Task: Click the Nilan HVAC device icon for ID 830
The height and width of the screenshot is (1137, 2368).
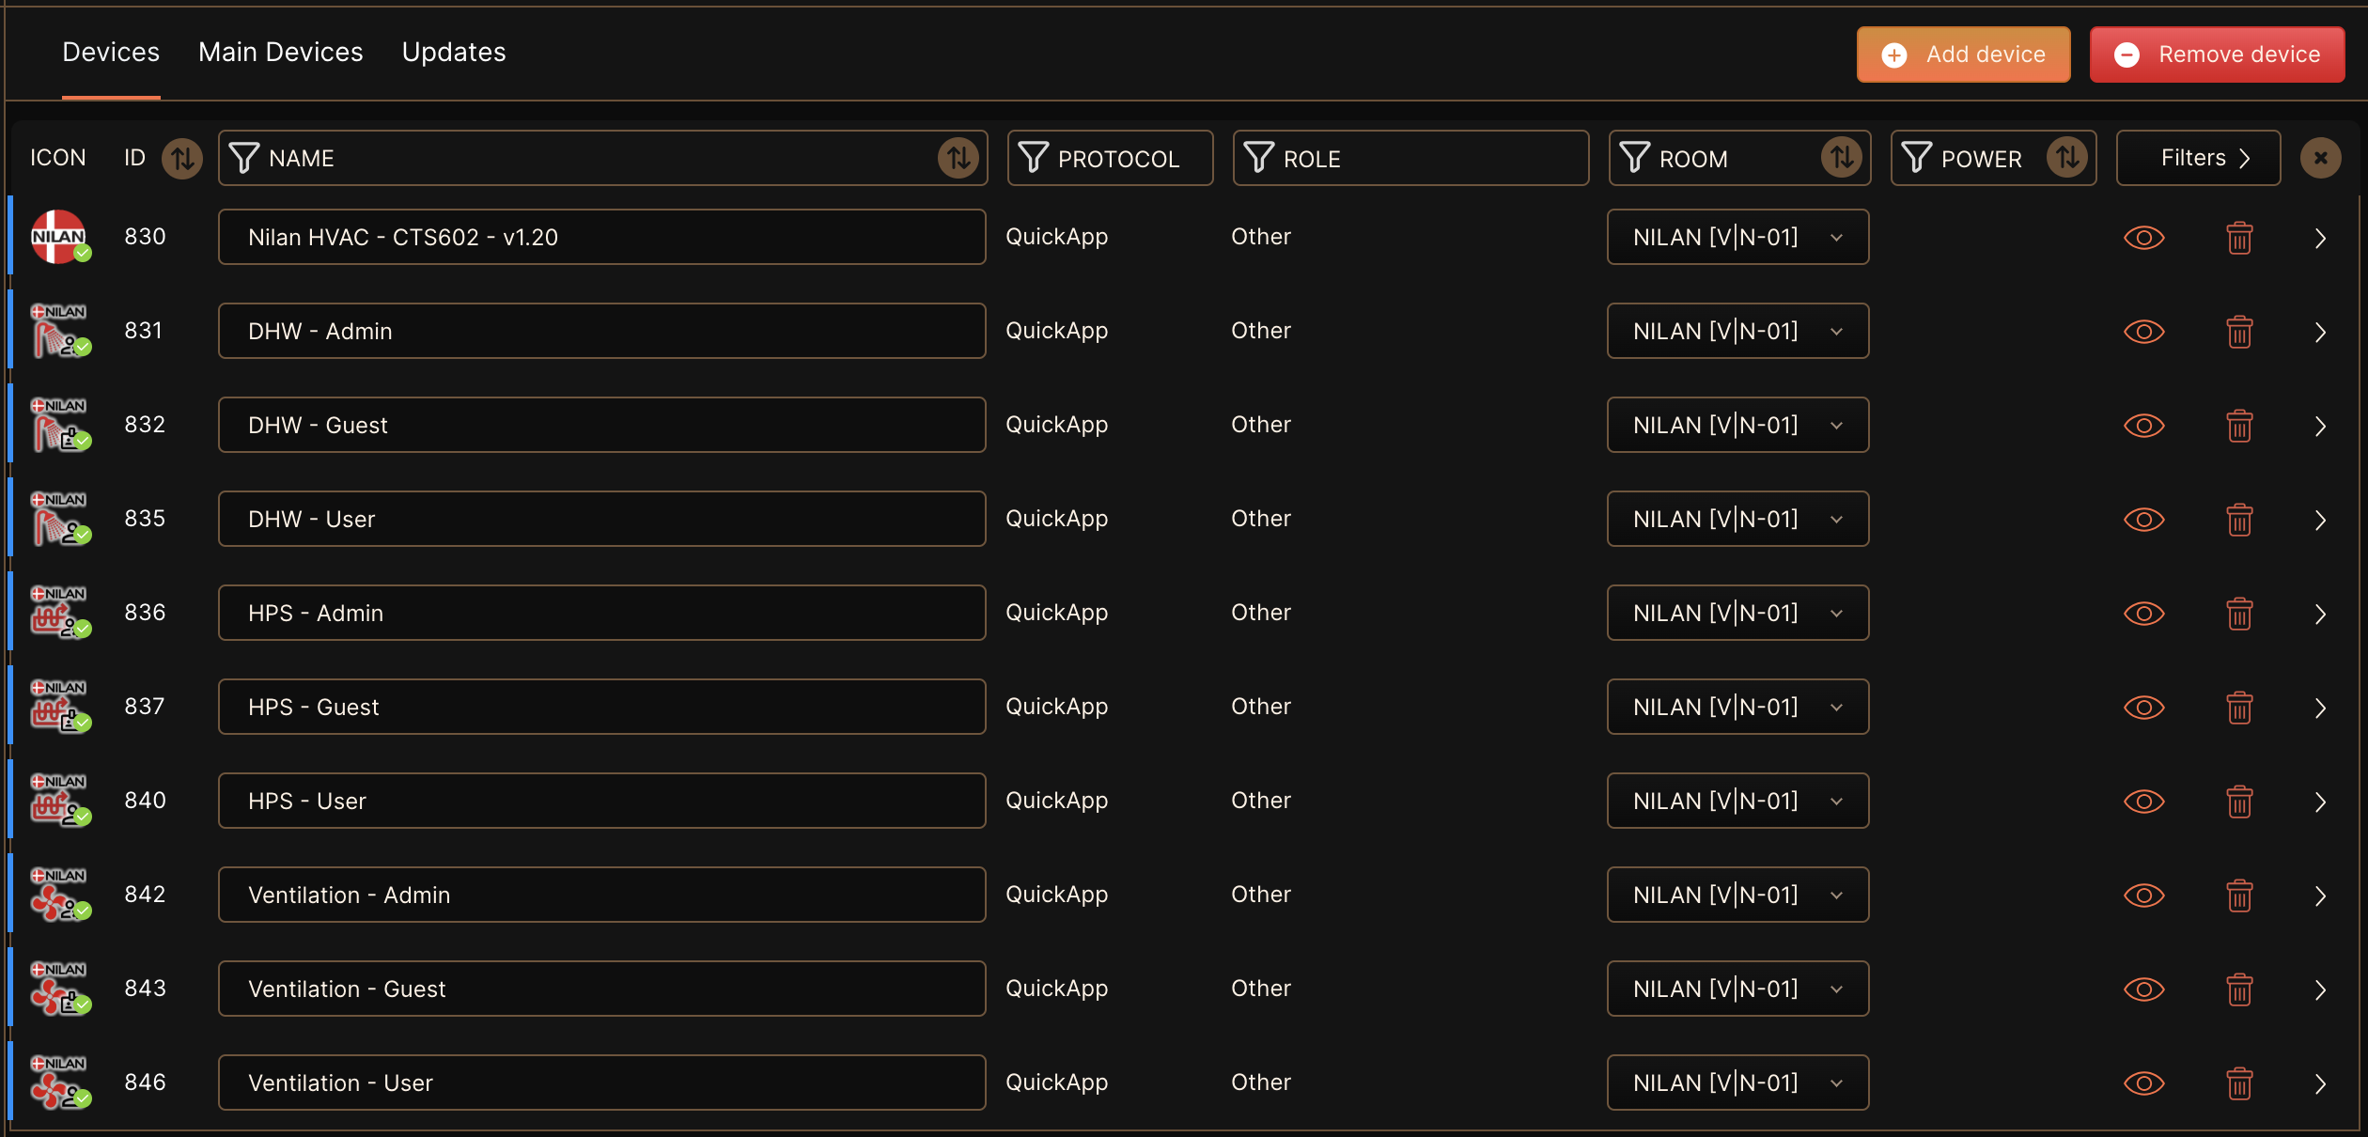Action: click(60, 237)
